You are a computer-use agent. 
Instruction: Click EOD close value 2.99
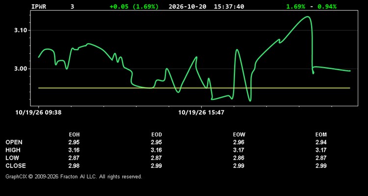(157, 166)
